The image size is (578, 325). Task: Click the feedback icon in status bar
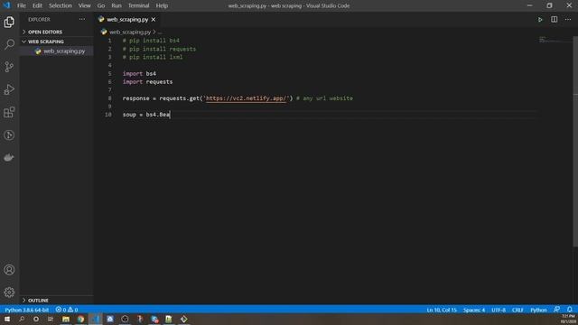pyautogui.click(x=557, y=310)
